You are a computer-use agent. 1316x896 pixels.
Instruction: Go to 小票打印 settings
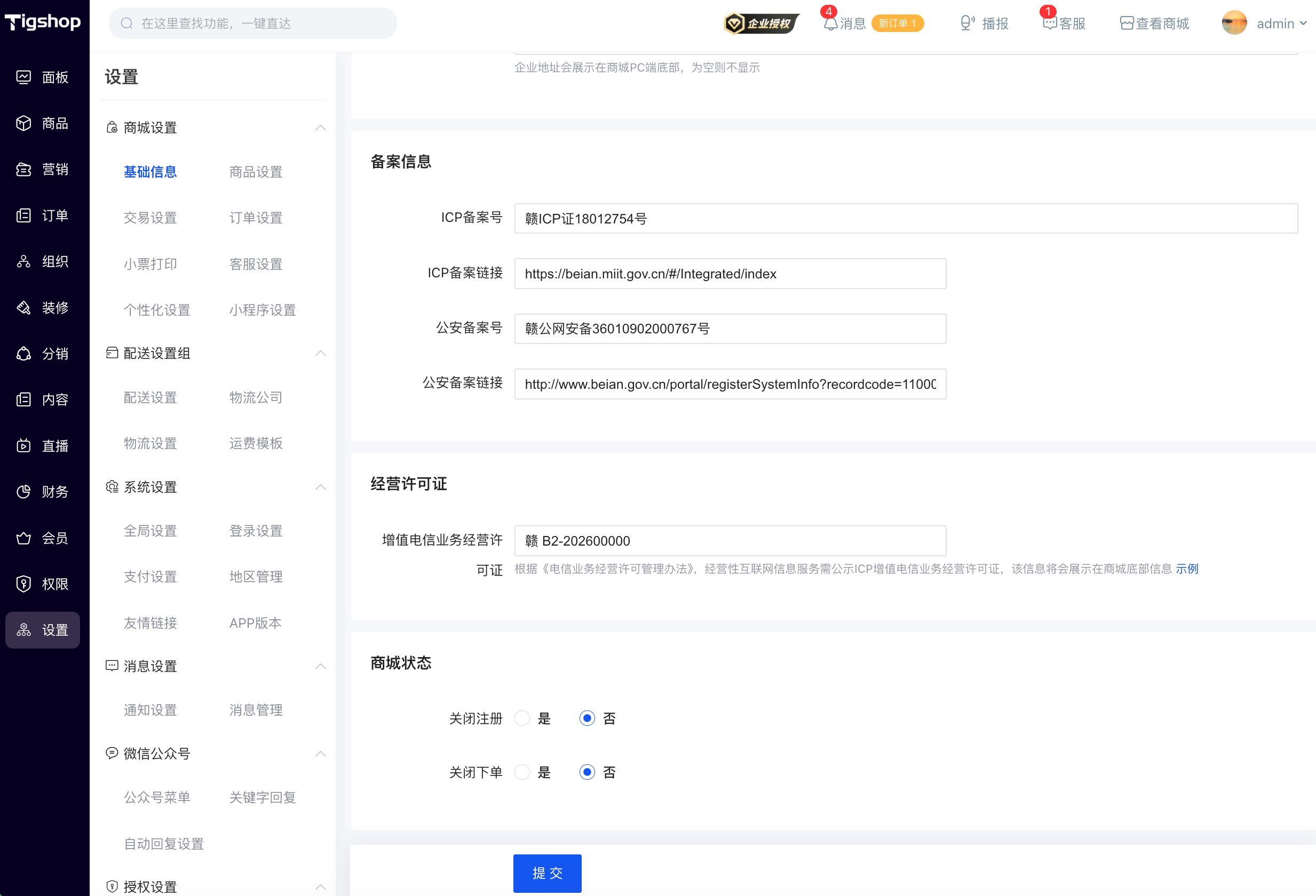click(x=150, y=264)
